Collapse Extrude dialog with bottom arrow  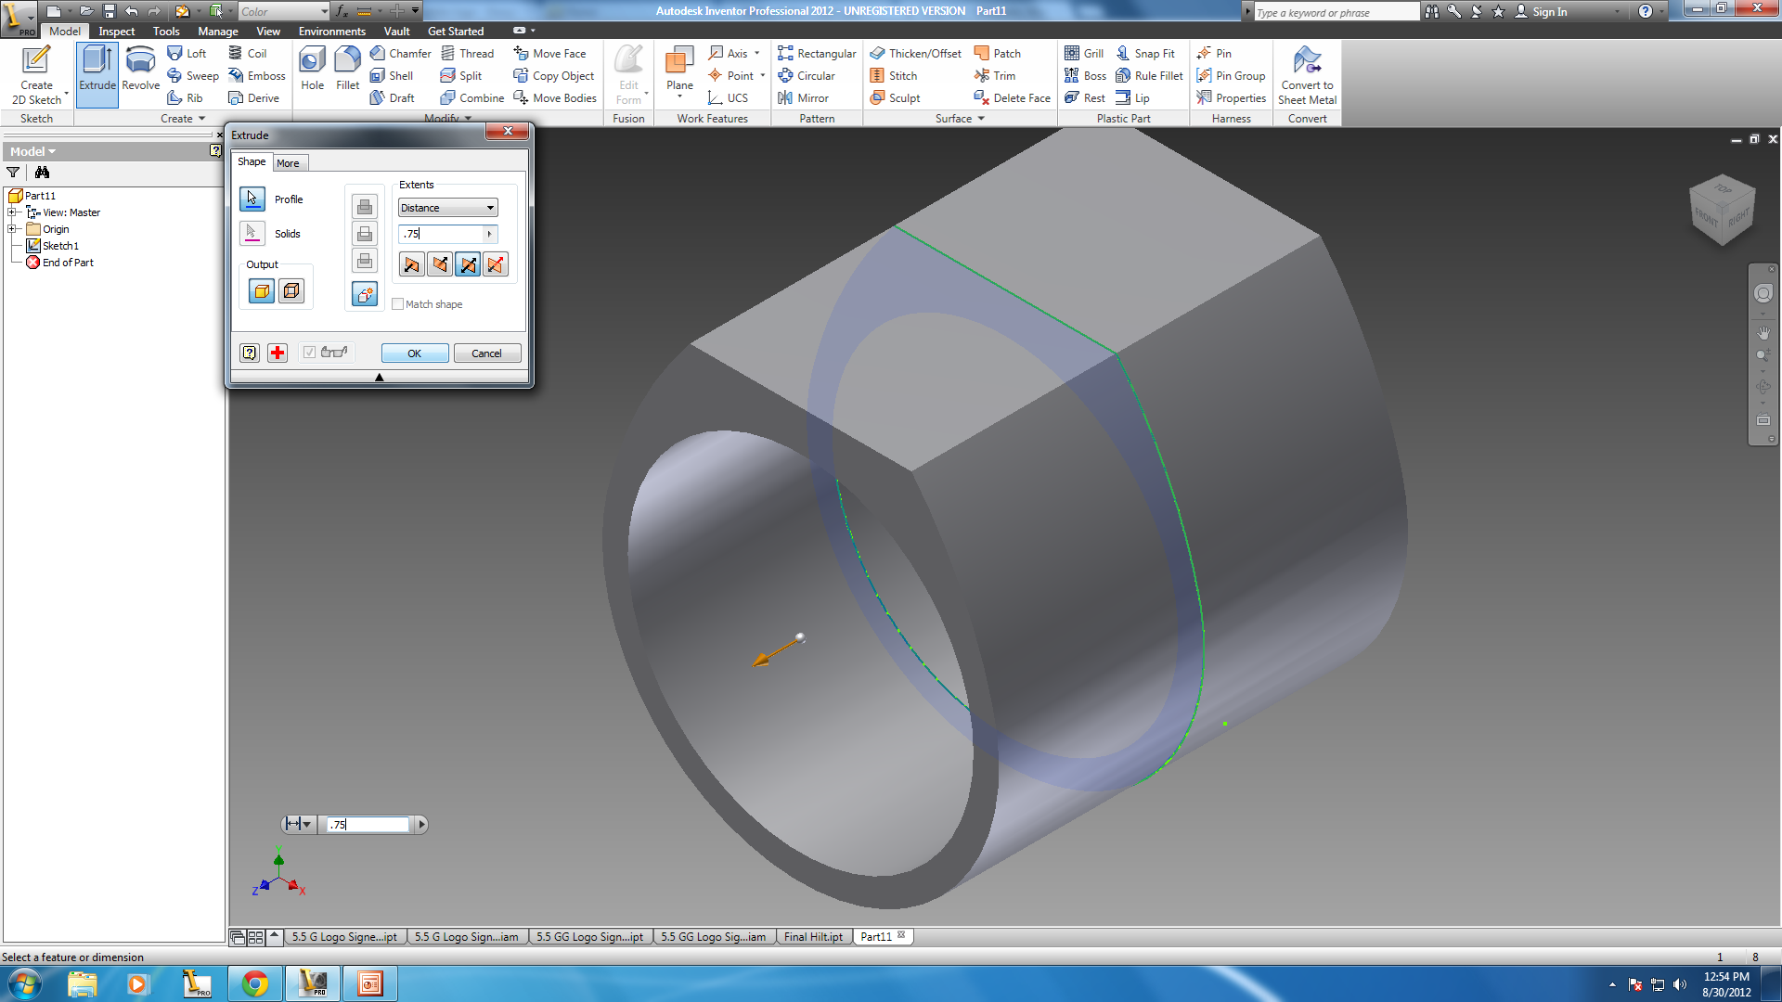(x=379, y=378)
